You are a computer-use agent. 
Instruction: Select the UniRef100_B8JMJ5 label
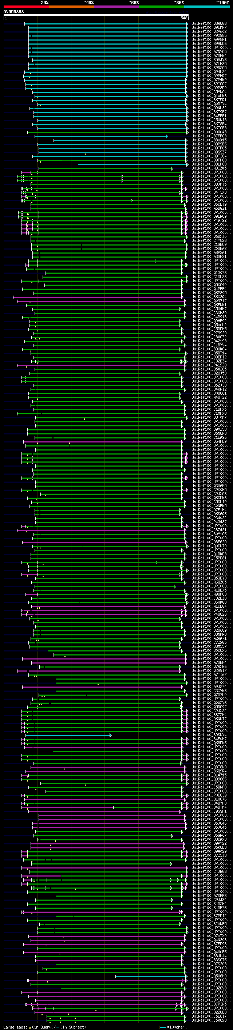pos(209,185)
